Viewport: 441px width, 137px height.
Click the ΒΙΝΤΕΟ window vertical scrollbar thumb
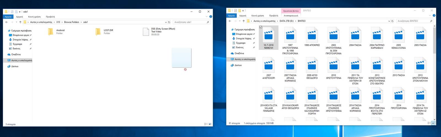pos(434,40)
